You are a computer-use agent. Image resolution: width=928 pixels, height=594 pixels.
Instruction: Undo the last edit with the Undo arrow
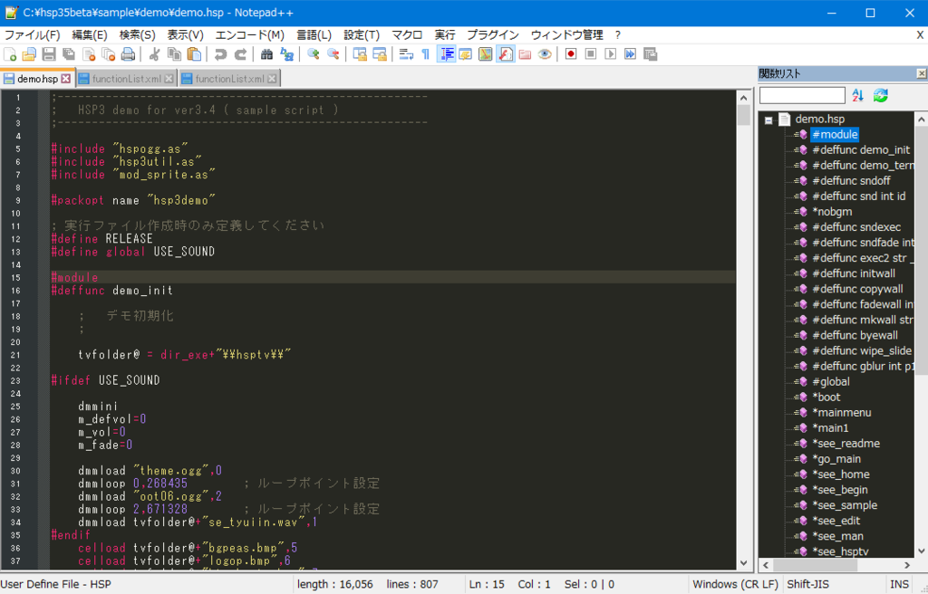[220, 54]
